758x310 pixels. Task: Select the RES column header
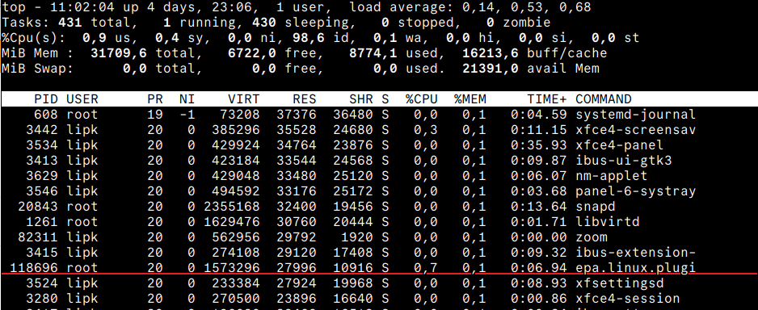pos(304,99)
